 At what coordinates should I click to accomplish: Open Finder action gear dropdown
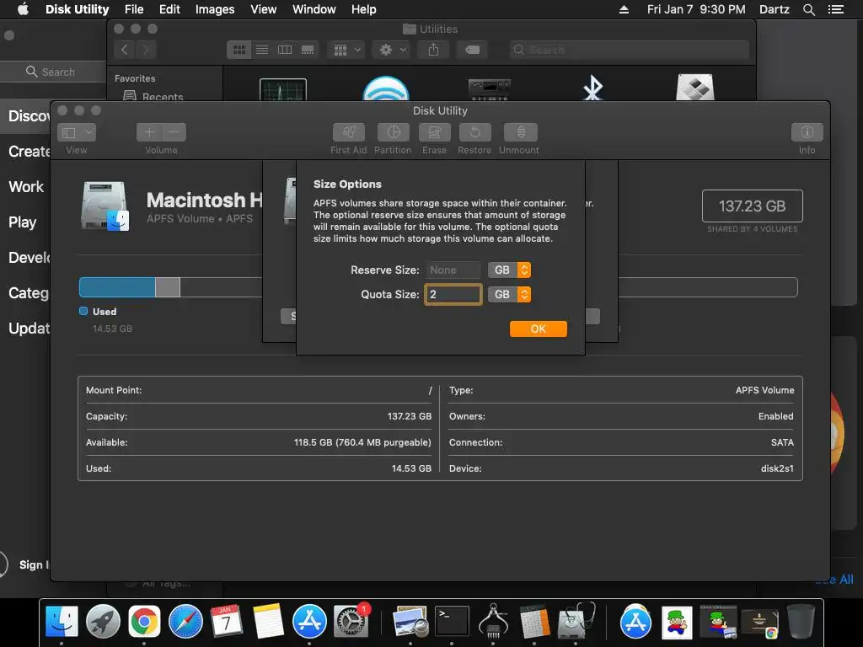(392, 50)
